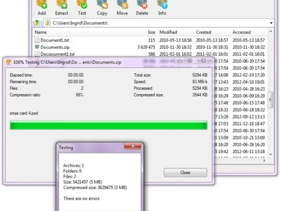The width and height of the screenshot is (281, 211).
Task: Click the file list scroll down arrow
Action: (x=270, y=154)
